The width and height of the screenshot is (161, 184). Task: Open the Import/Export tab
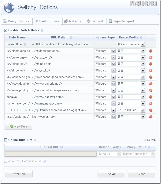click(121, 21)
